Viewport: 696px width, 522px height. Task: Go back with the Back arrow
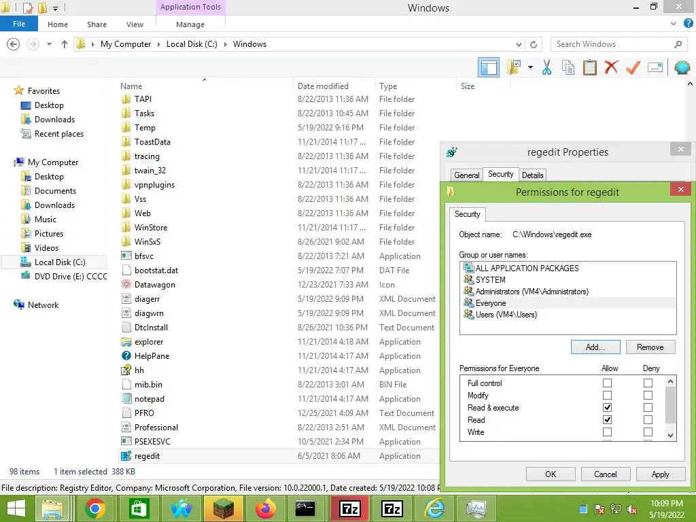click(x=14, y=44)
